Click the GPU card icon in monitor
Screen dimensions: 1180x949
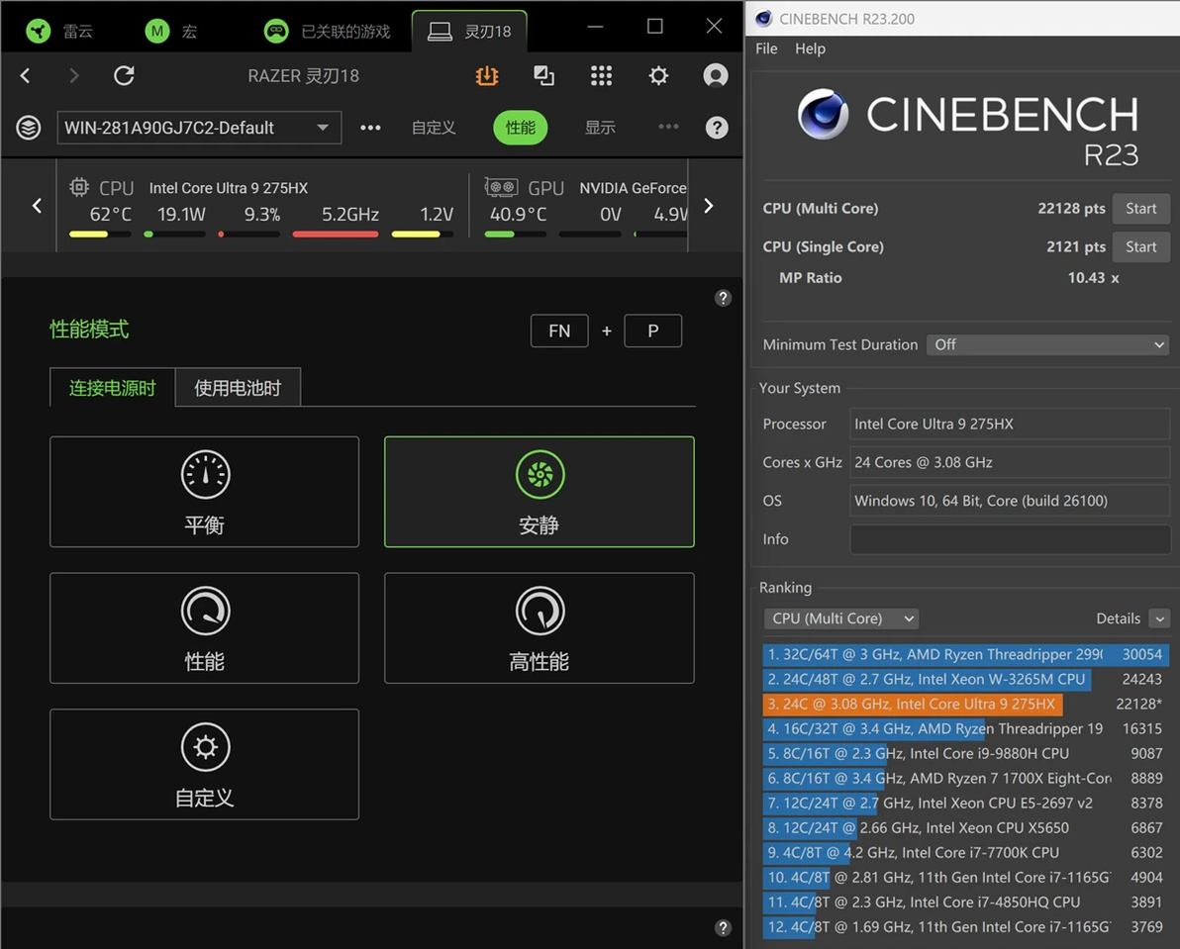pos(501,186)
